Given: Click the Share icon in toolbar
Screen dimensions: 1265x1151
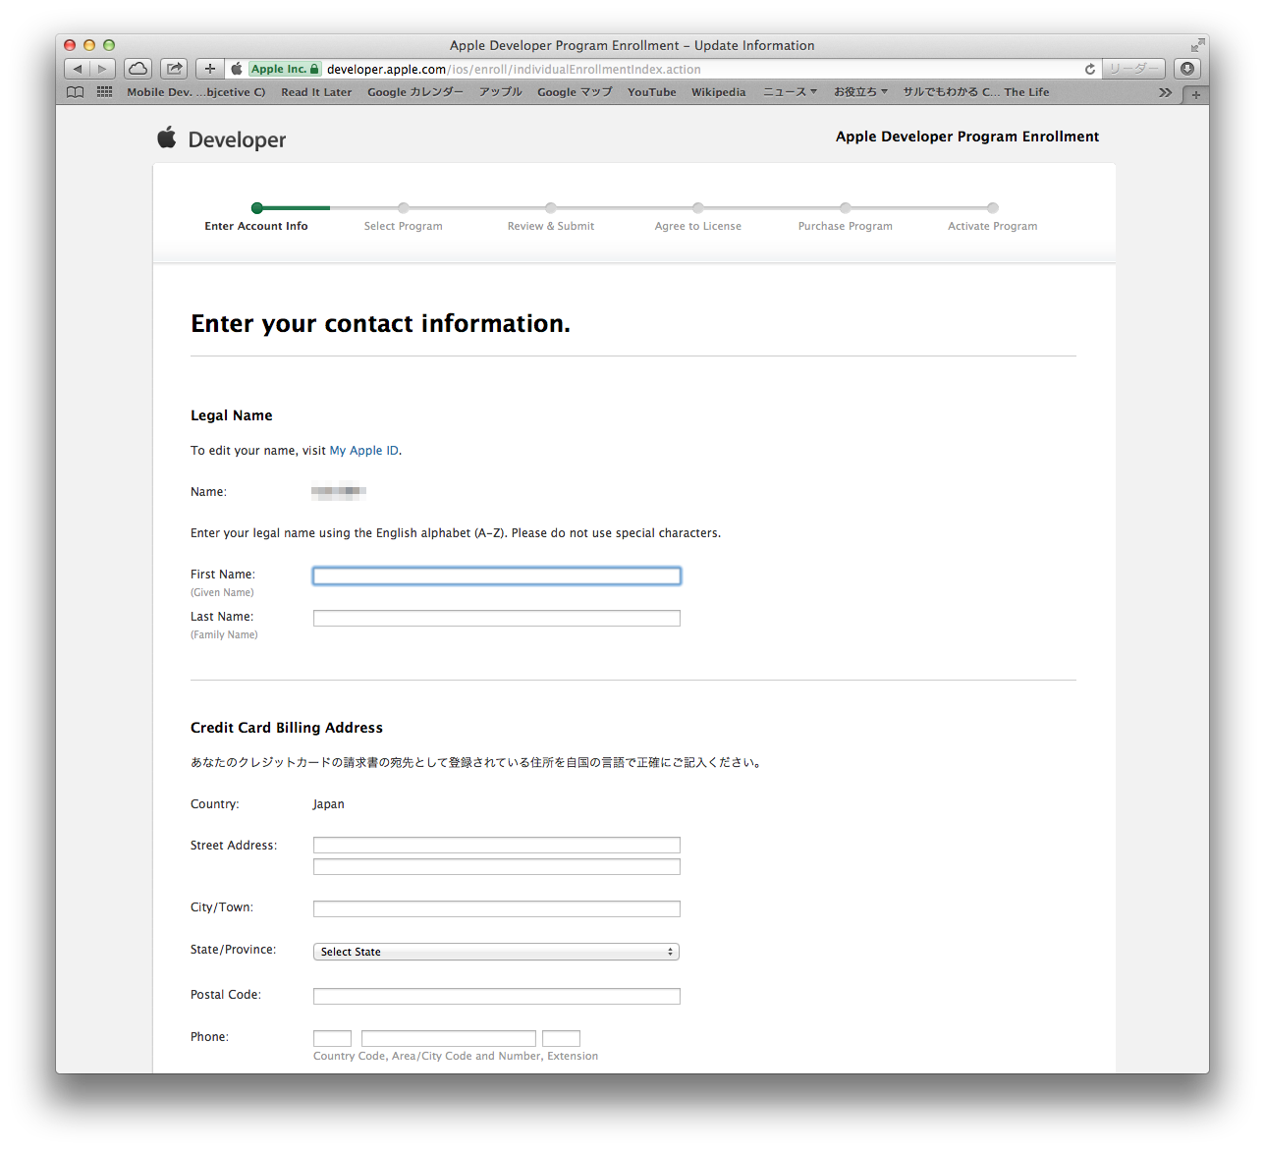Looking at the screenshot, I should click(174, 69).
